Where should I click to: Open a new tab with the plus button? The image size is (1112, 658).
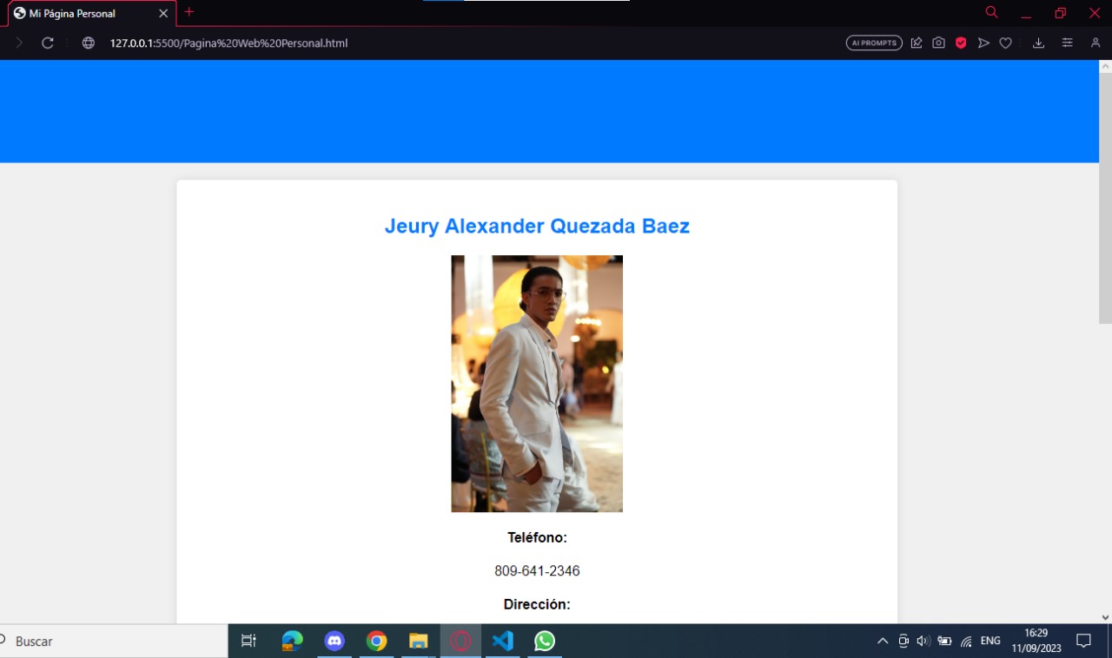[189, 13]
